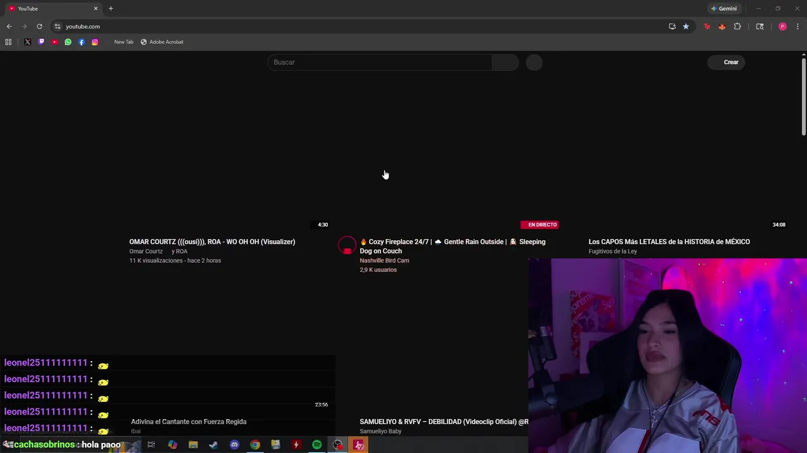807x453 pixels.
Task: Open the Adobe Acrobat bookmark
Action: 162,42
